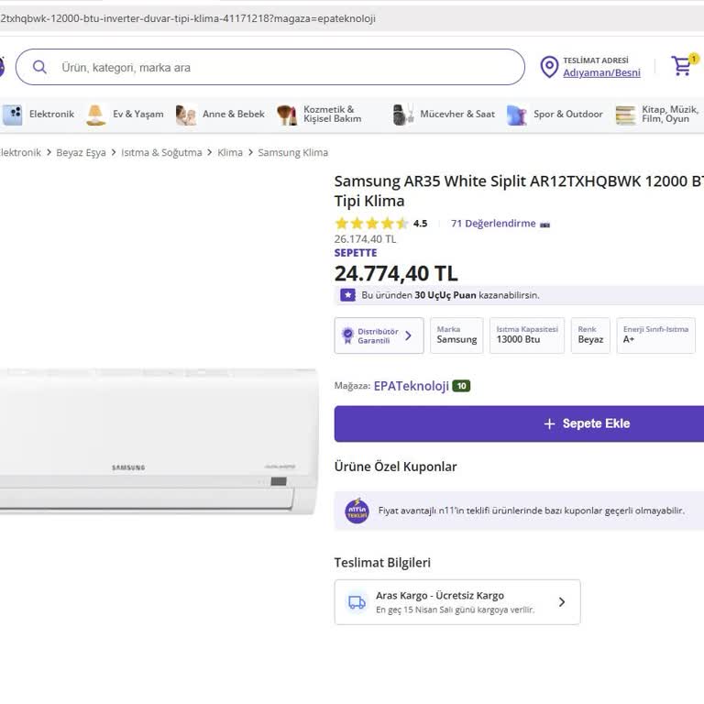
Task: Click the Renk Beyaz attribute box
Action: click(590, 335)
